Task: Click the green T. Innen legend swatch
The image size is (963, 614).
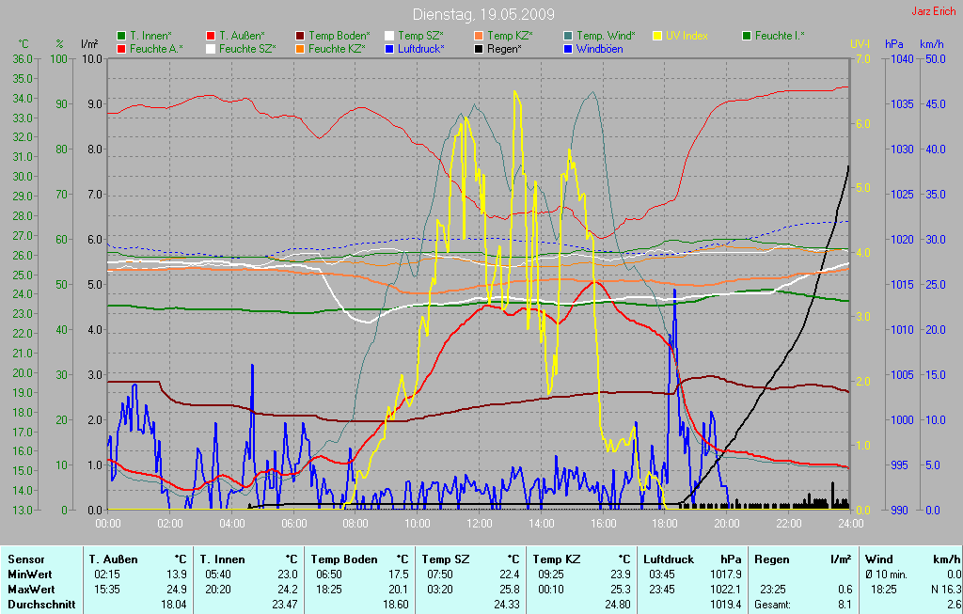Action: 121,35
